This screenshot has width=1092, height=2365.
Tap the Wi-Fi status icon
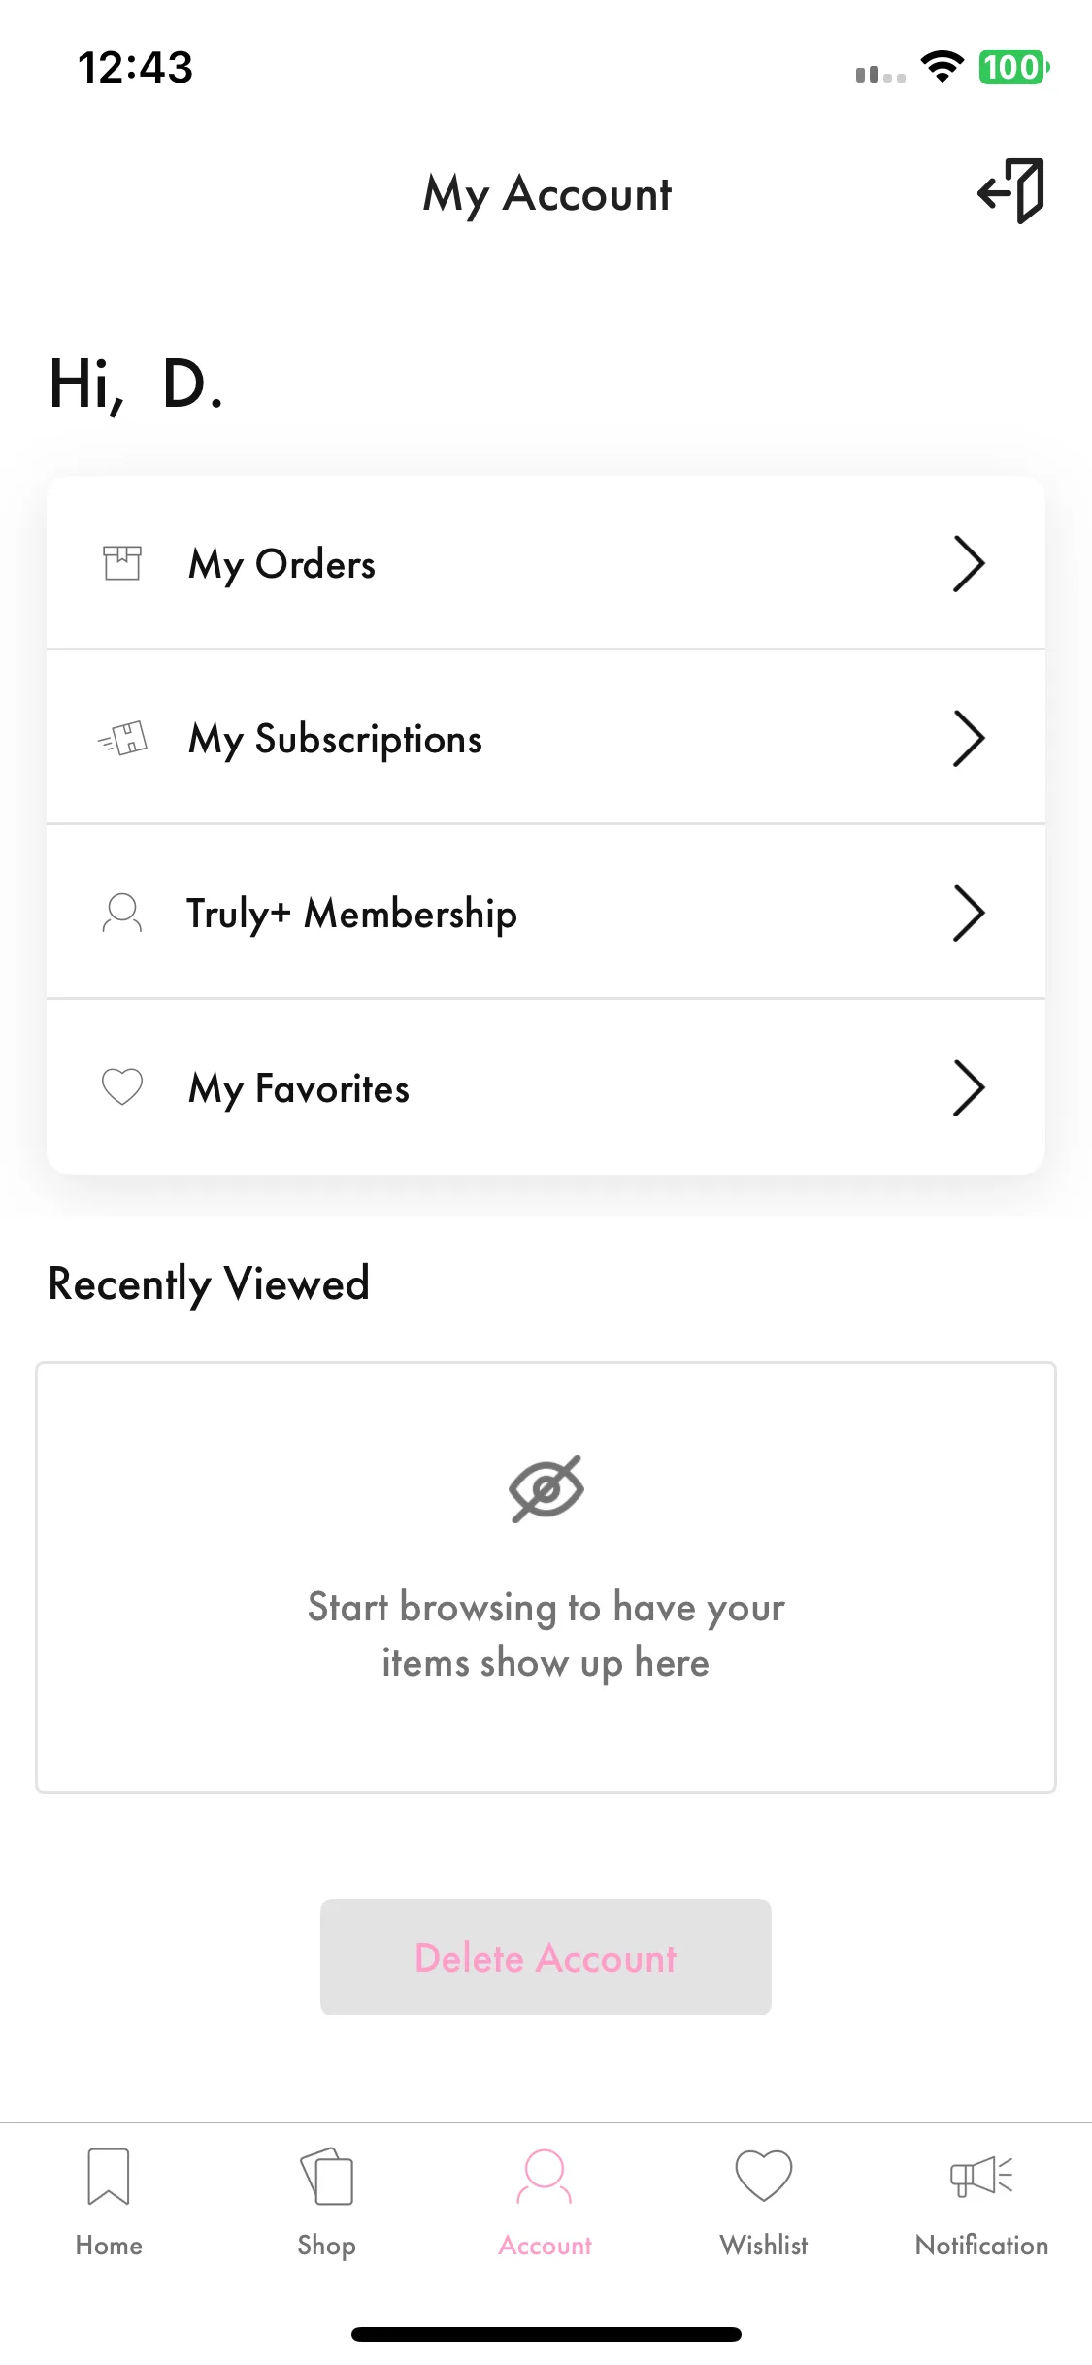942,67
